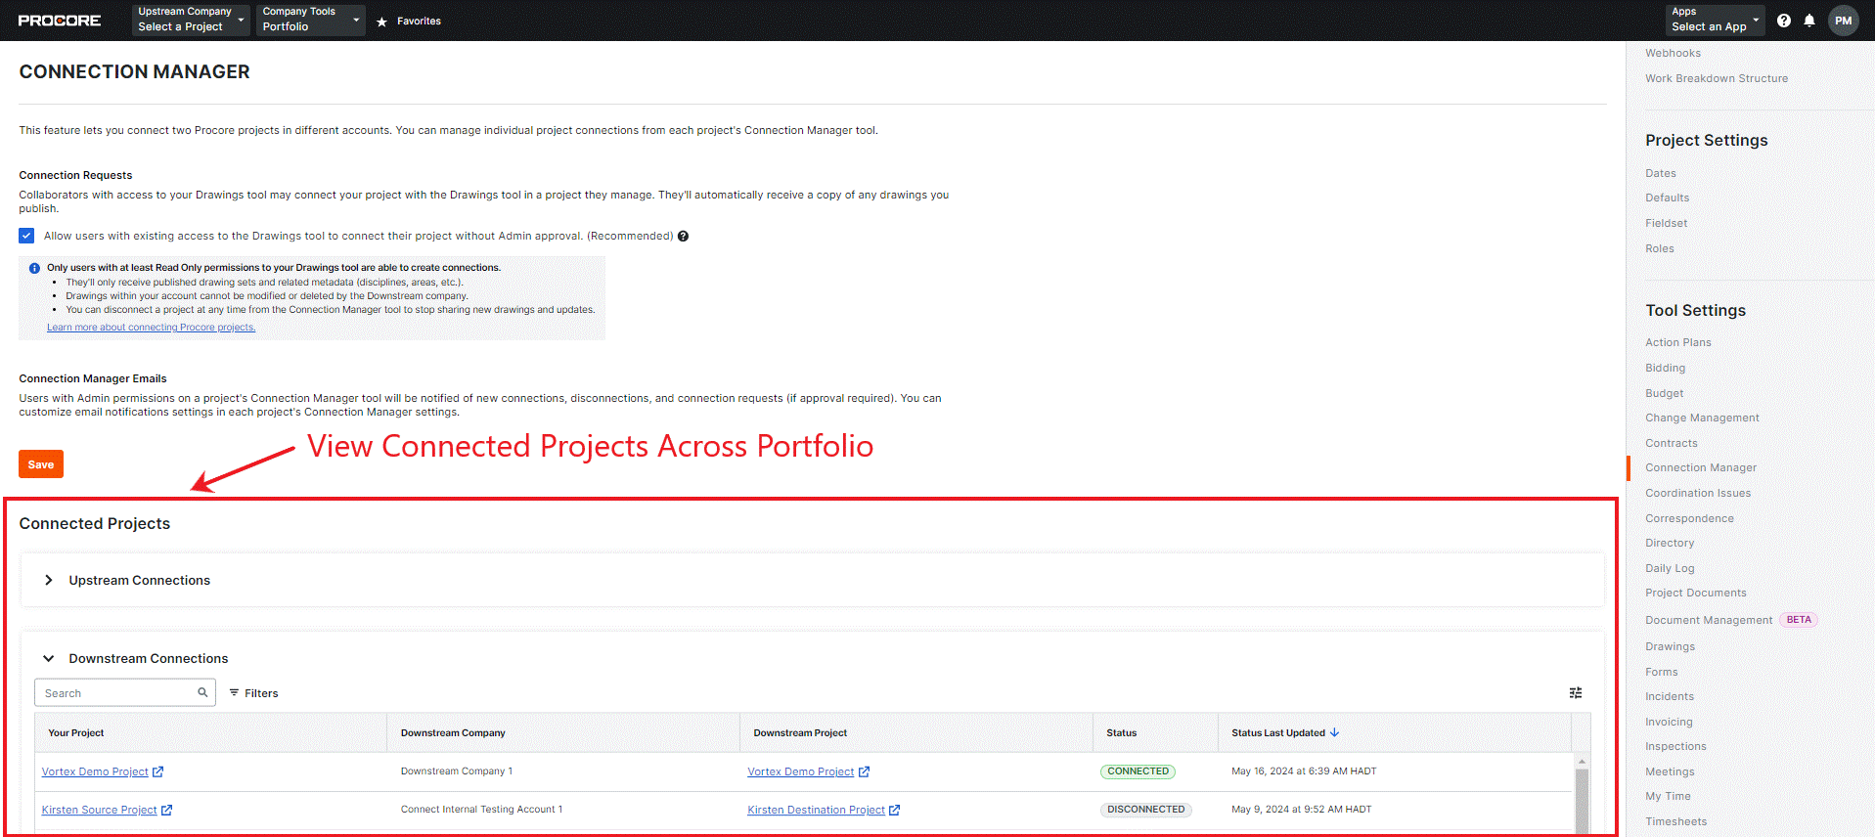Open Fieldset under Project Settings
Screen dimensions: 1875x837
(1666, 223)
